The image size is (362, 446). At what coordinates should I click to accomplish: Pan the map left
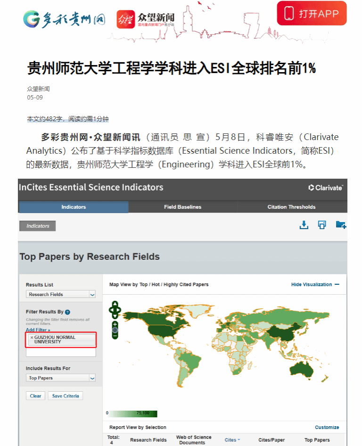click(111, 310)
